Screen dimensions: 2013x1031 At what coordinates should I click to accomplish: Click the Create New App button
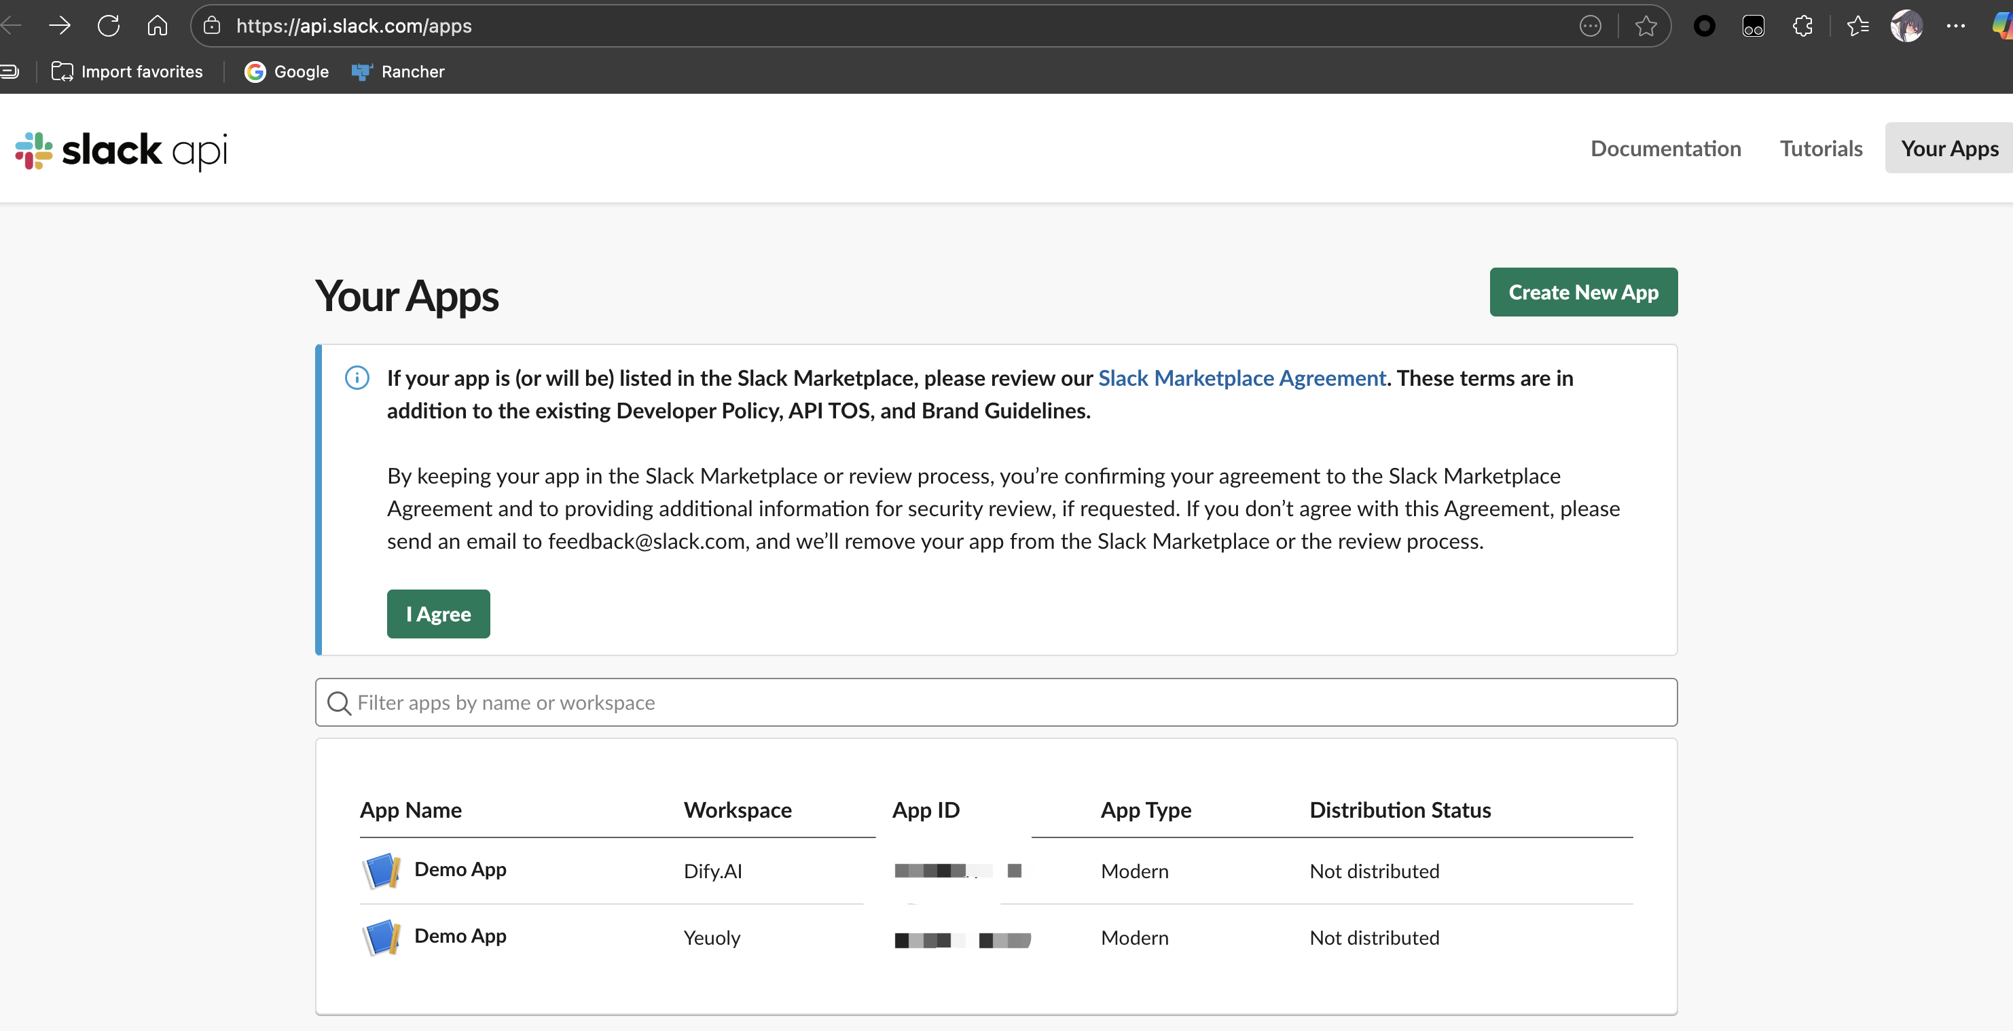click(1582, 292)
